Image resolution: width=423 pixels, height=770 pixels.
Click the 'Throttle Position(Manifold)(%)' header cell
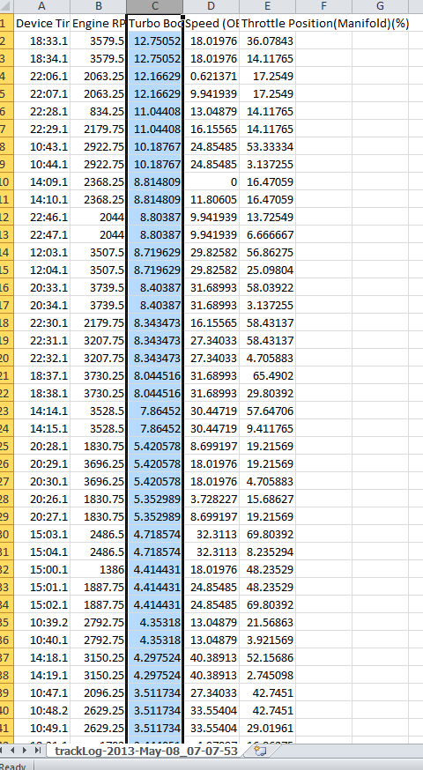(x=325, y=23)
